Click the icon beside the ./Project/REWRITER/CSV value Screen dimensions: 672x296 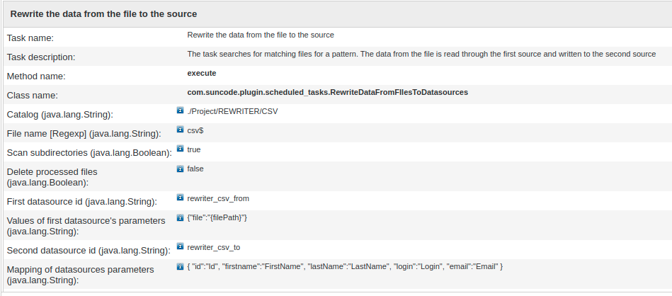181,111
